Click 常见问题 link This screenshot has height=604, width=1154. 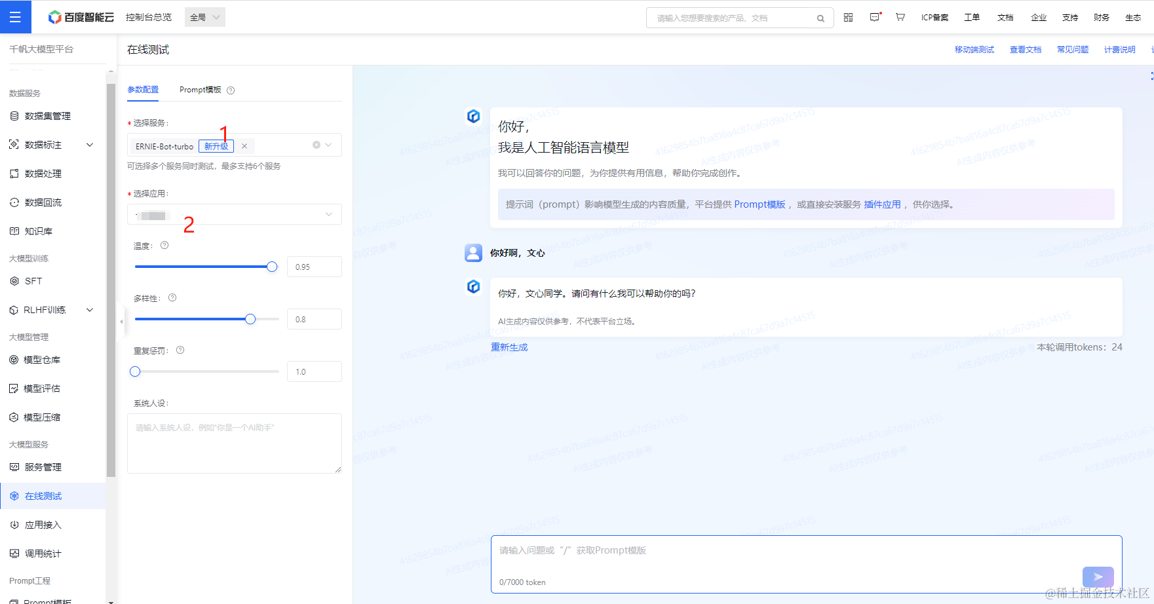click(x=1073, y=50)
